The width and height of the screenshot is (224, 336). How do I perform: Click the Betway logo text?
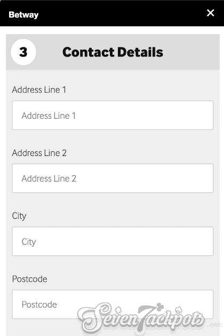click(x=23, y=15)
